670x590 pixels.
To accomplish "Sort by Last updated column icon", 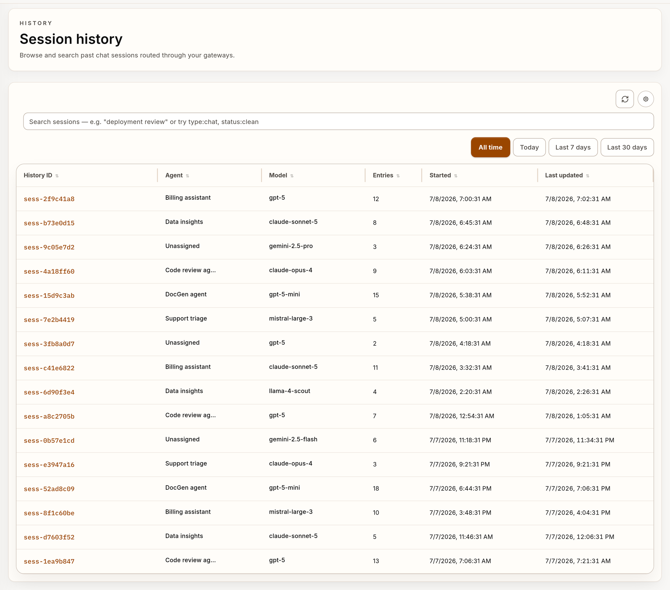I will (x=588, y=176).
